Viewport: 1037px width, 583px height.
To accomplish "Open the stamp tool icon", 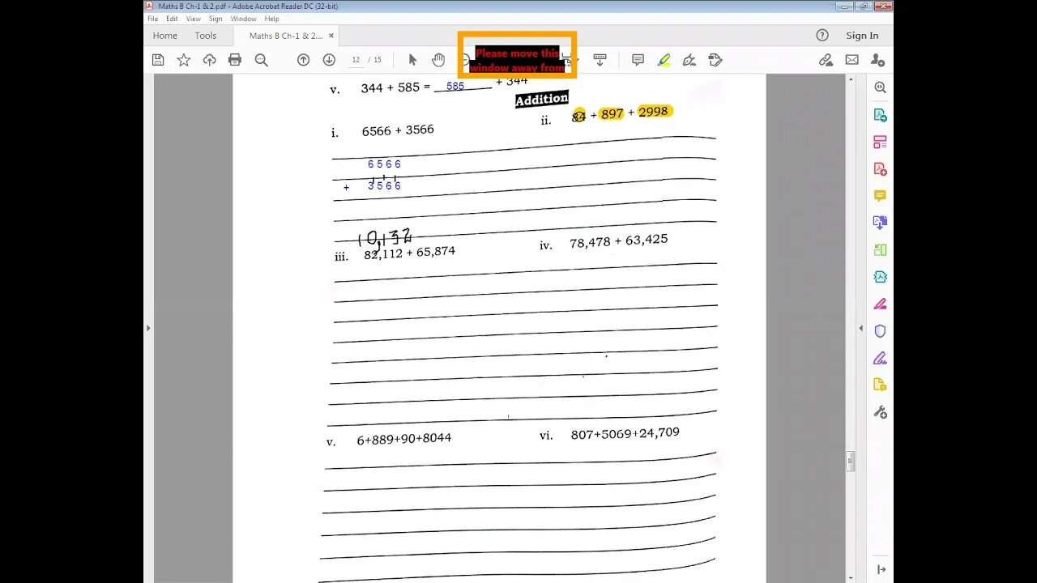I will click(x=715, y=60).
